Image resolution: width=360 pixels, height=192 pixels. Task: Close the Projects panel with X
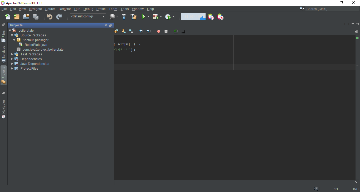click(106, 25)
